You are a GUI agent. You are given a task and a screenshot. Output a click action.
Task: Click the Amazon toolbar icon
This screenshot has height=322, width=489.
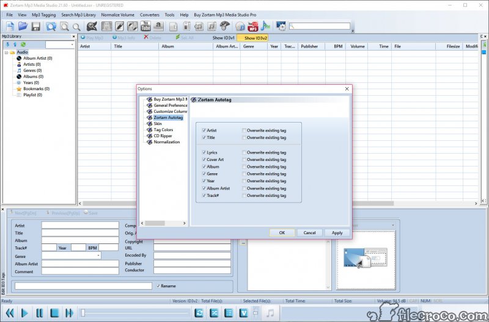158,26
